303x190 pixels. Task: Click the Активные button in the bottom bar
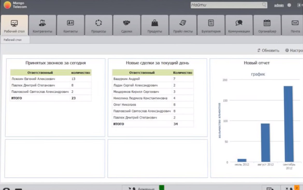141,188
